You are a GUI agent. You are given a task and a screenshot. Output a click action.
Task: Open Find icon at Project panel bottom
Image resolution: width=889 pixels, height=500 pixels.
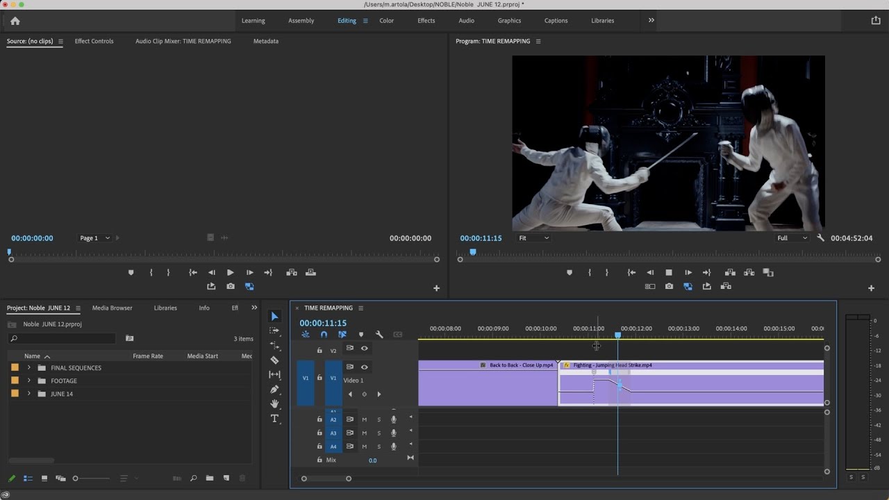193,478
